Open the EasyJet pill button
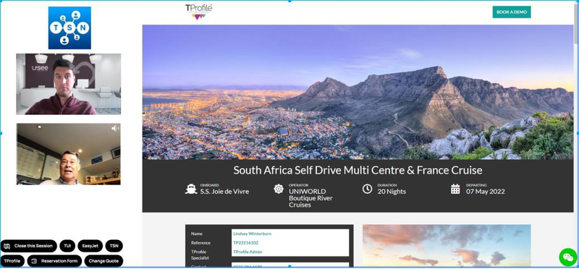This screenshot has height=269, width=579. point(90,246)
